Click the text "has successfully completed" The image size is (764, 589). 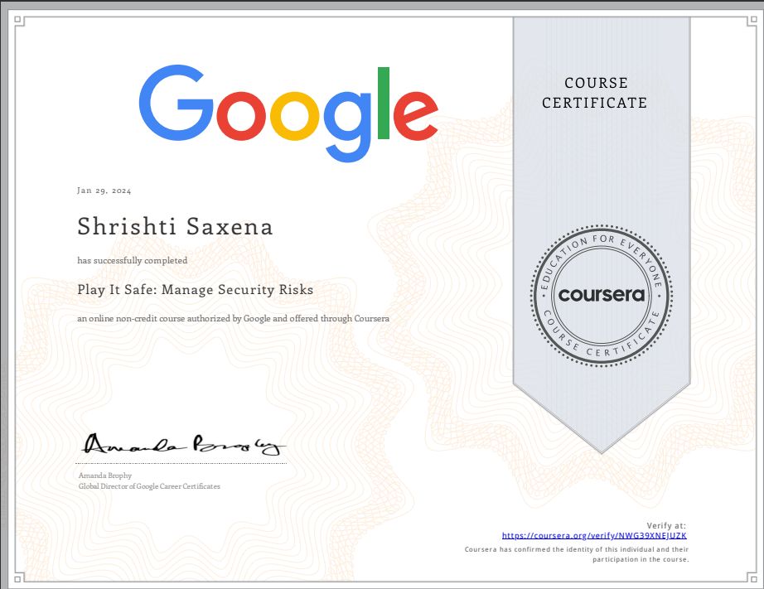[x=132, y=261]
